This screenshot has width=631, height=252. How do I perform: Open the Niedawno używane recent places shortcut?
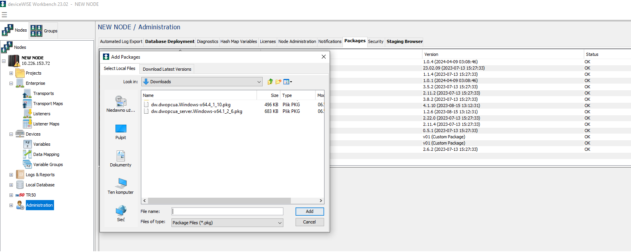click(x=121, y=104)
